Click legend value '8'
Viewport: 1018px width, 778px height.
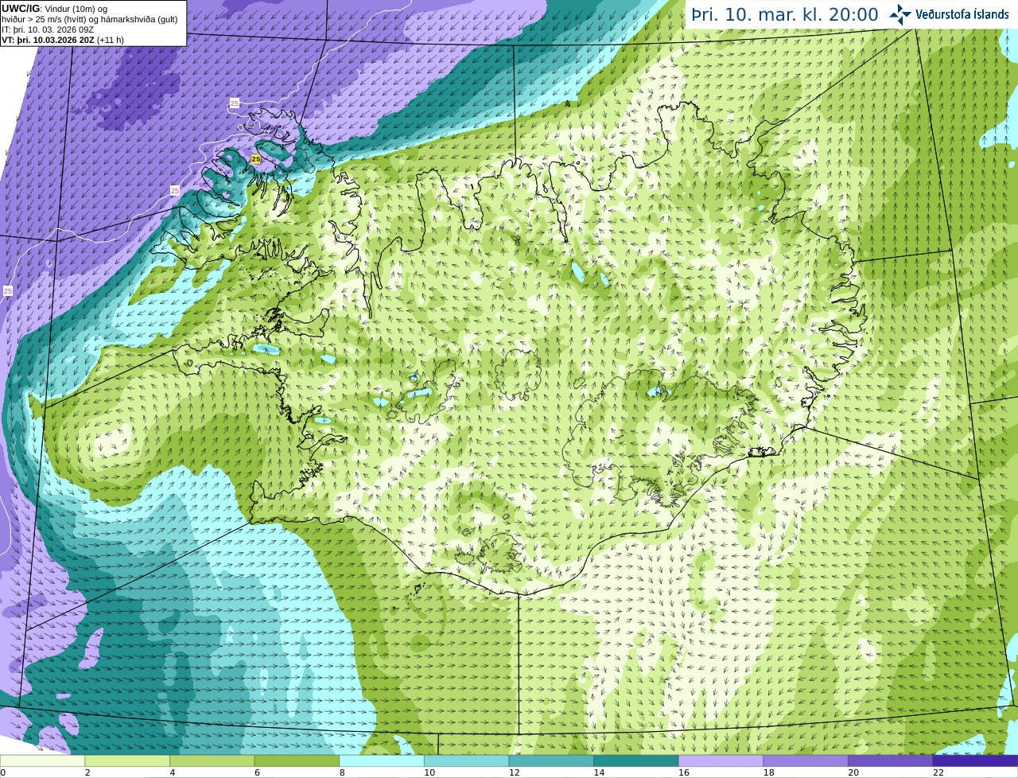tap(342, 772)
